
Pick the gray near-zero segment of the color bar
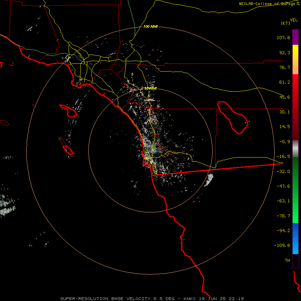295,149
